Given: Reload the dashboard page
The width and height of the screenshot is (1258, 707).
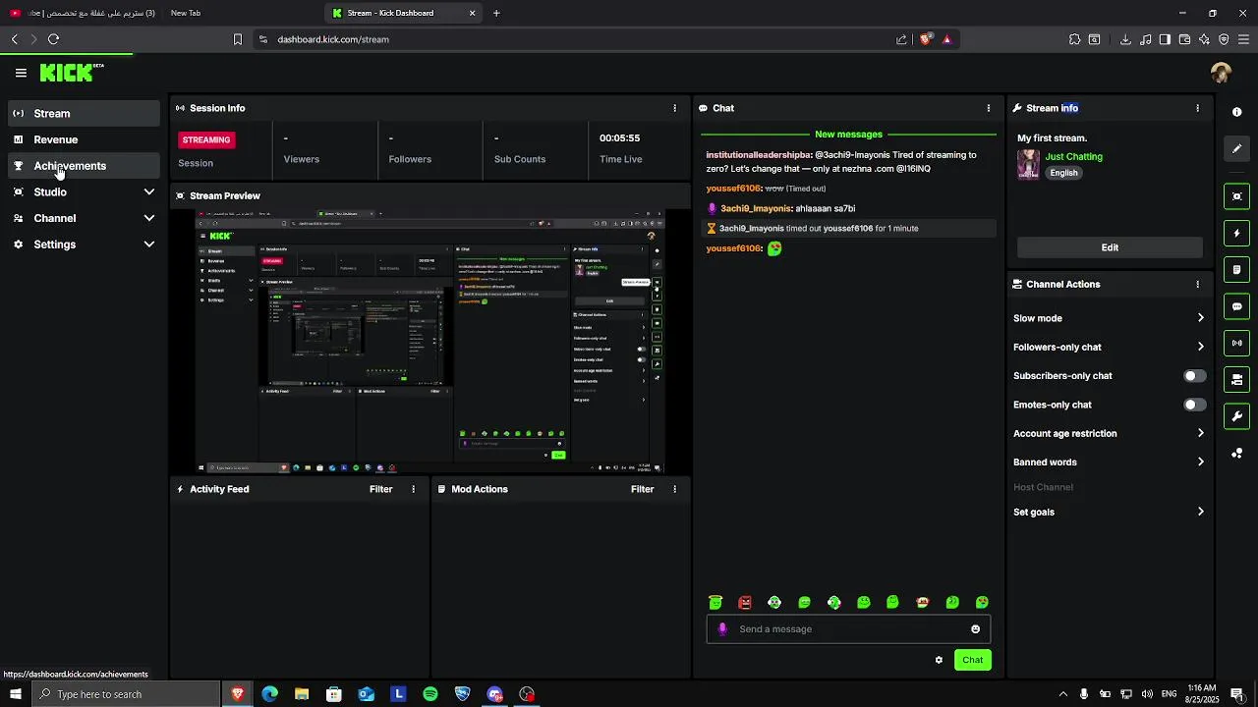Looking at the screenshot, I should tap(53, 39).
